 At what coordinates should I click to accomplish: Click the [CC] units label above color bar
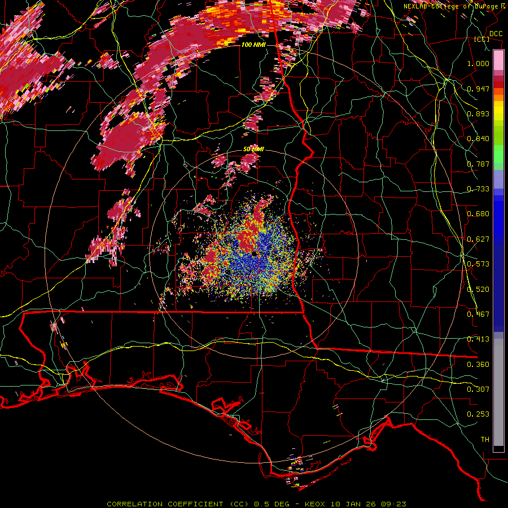[x=482, y=39]
